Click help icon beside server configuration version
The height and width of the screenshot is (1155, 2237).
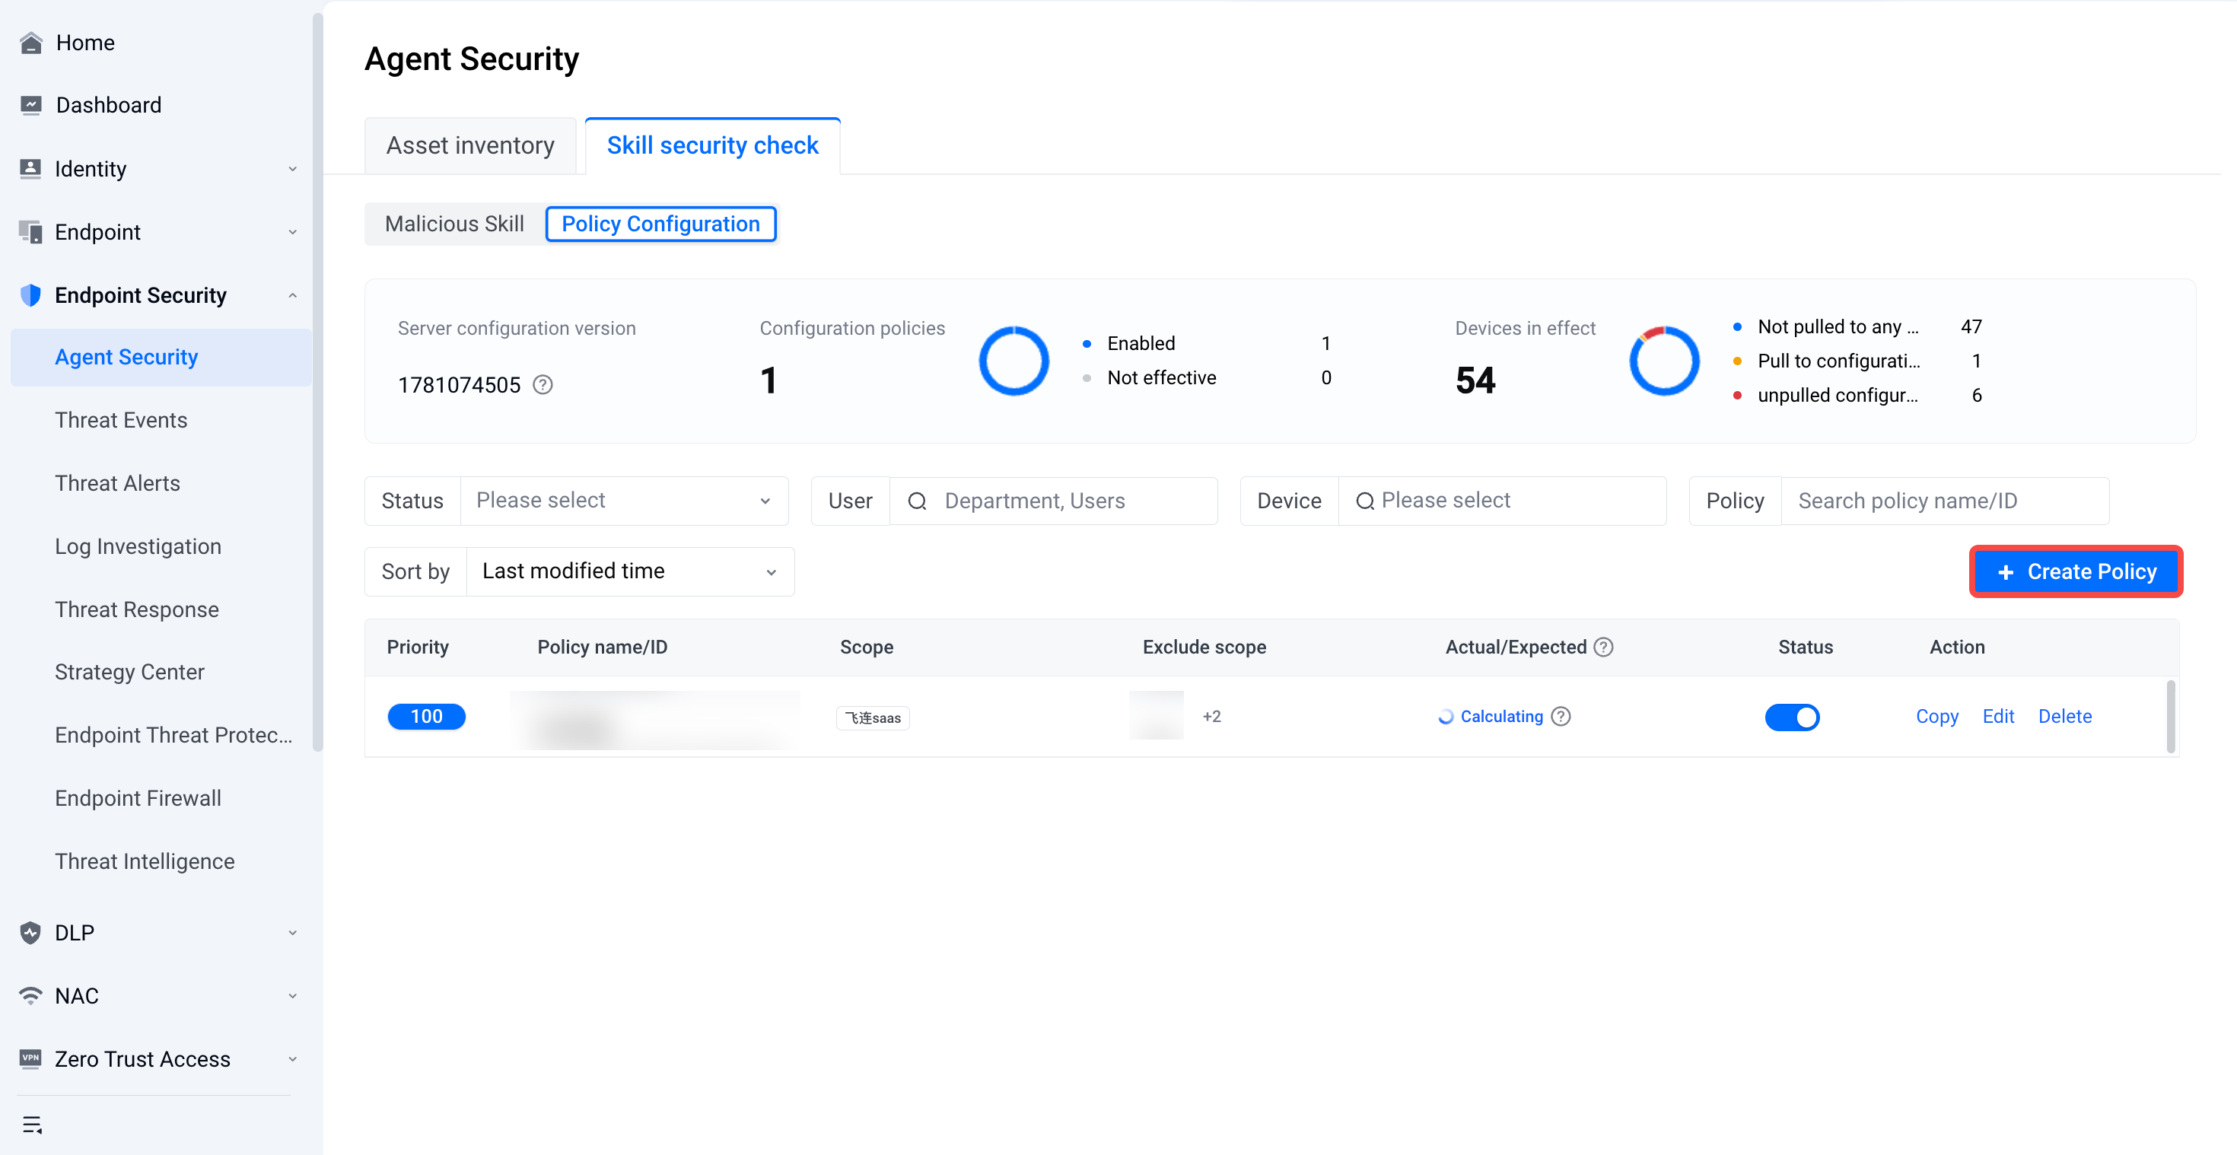[543, 385]
